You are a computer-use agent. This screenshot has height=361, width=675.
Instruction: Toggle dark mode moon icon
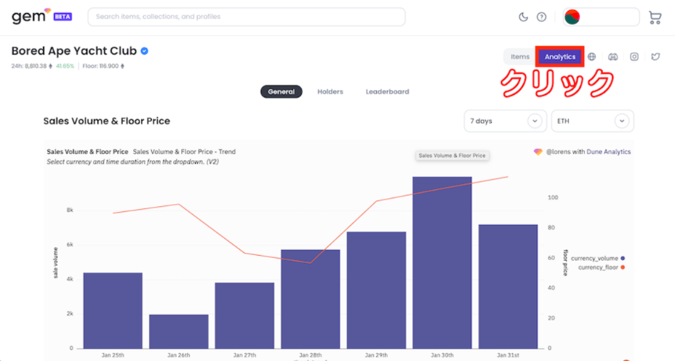click(x=523, y=17)
